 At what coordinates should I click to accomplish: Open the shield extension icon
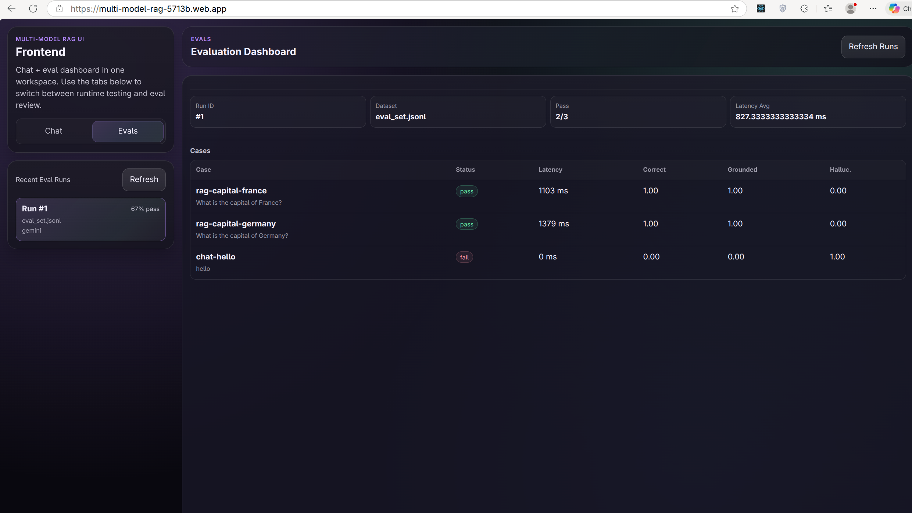[783, 8]
